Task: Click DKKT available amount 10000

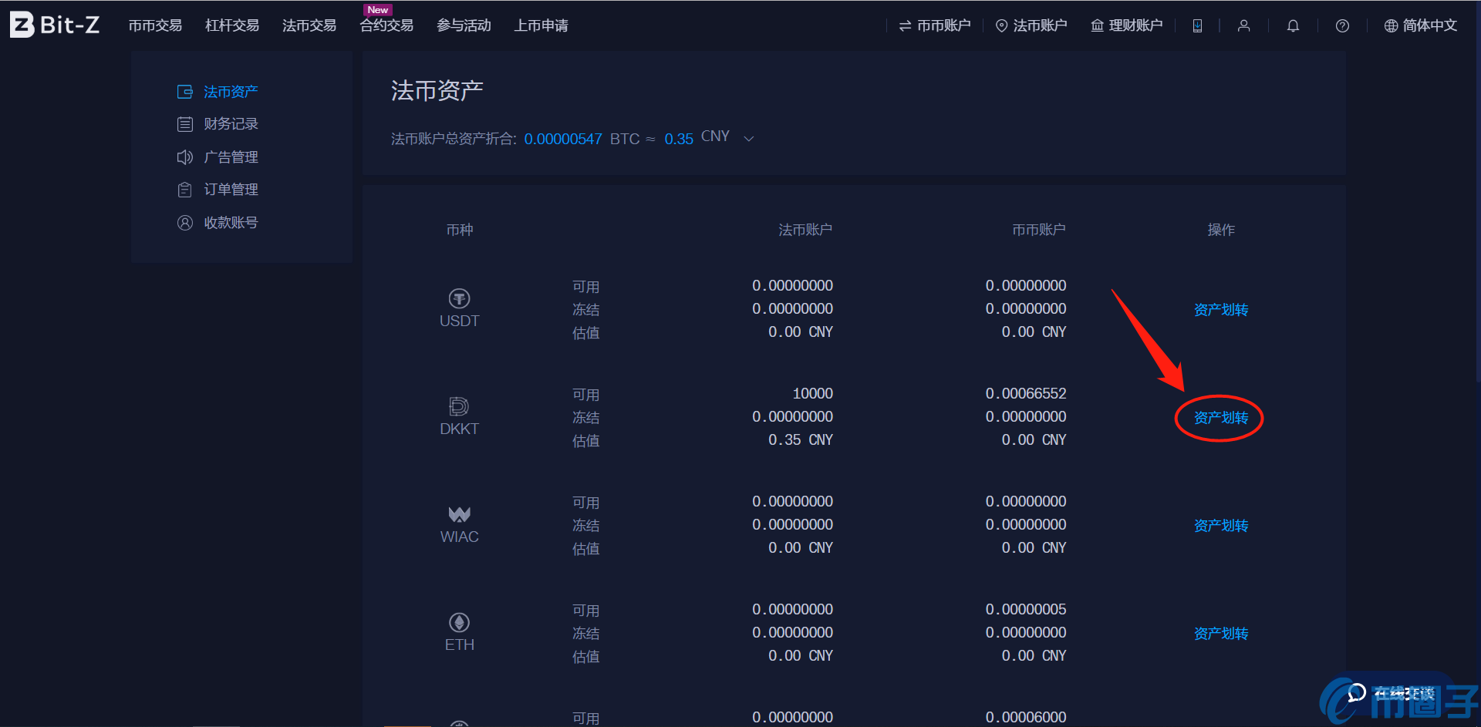Action: [x=813, y=394]
